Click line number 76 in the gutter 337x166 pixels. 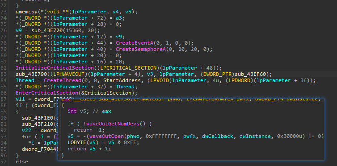pyautogui.click(x=4, y=30)
